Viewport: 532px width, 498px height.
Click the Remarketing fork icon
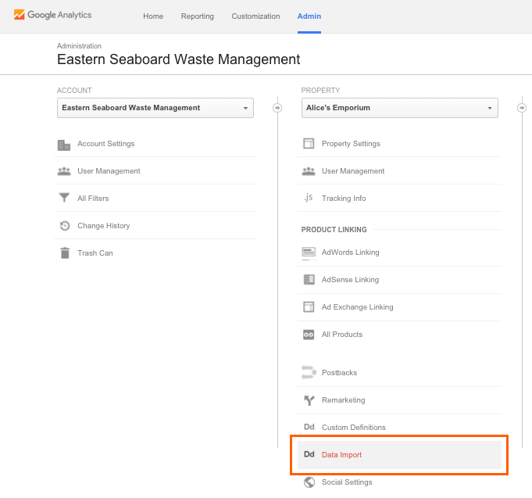pyautogui.click(x=309, y=400)
